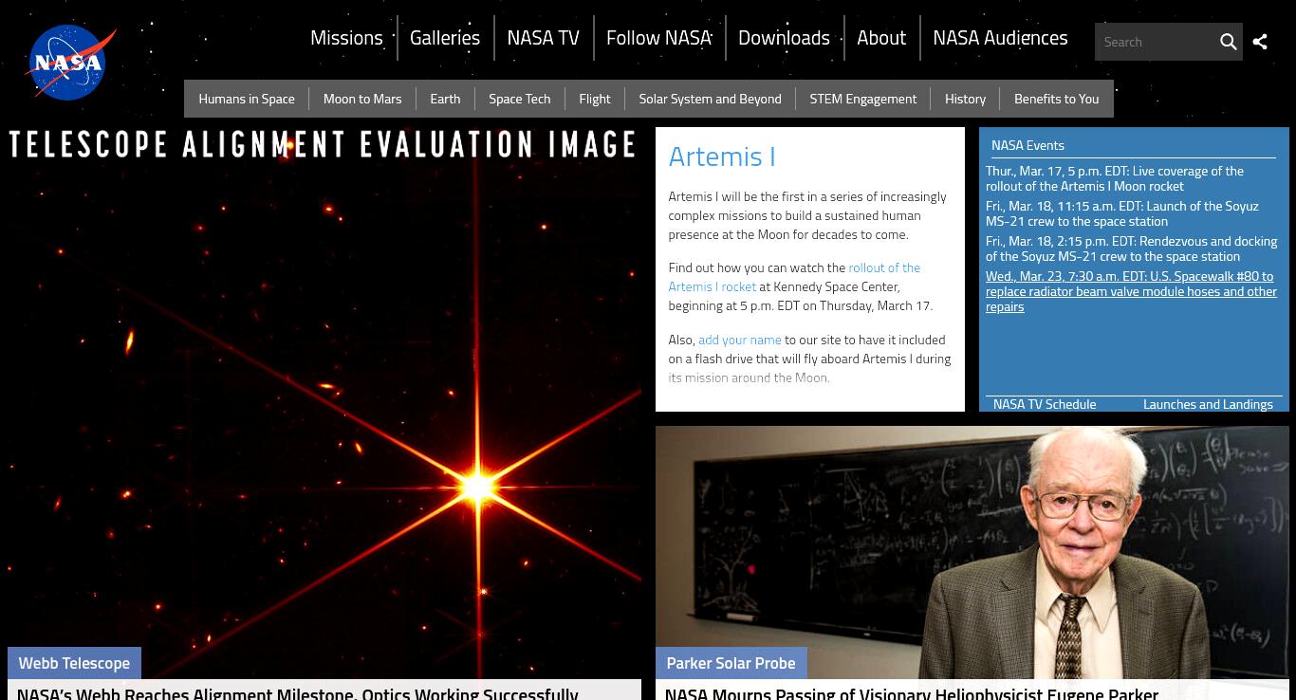Open the Launches and Landings link
The width and height of the screenshot is (1296, 700).
pyautogui.click(x=1208, y=404)
